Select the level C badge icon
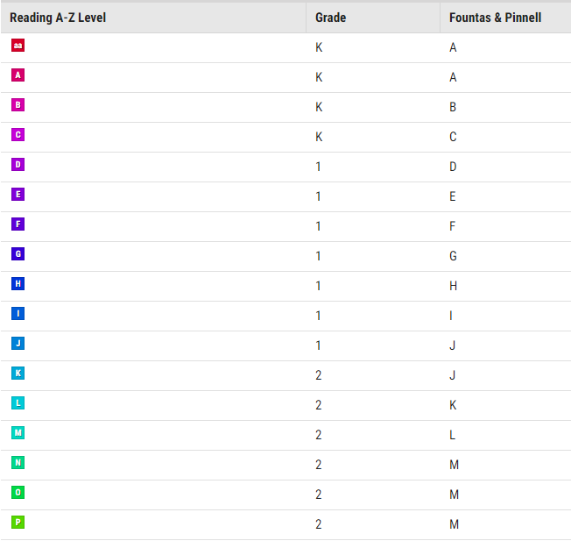The height and width of the screenshot is (541, 571). point(18,135)
